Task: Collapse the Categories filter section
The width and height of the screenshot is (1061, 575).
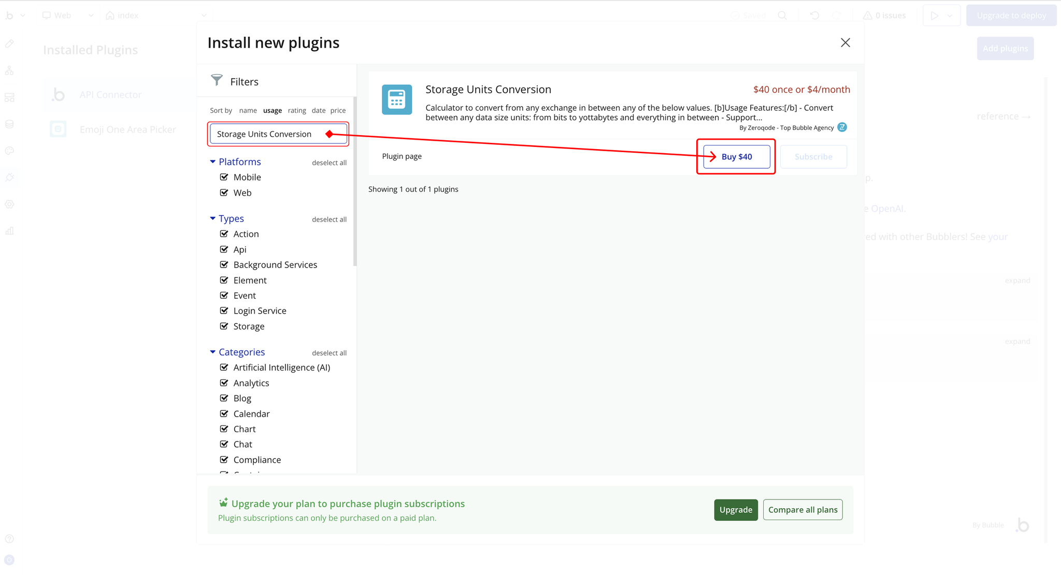Action: tap(212, 352)
